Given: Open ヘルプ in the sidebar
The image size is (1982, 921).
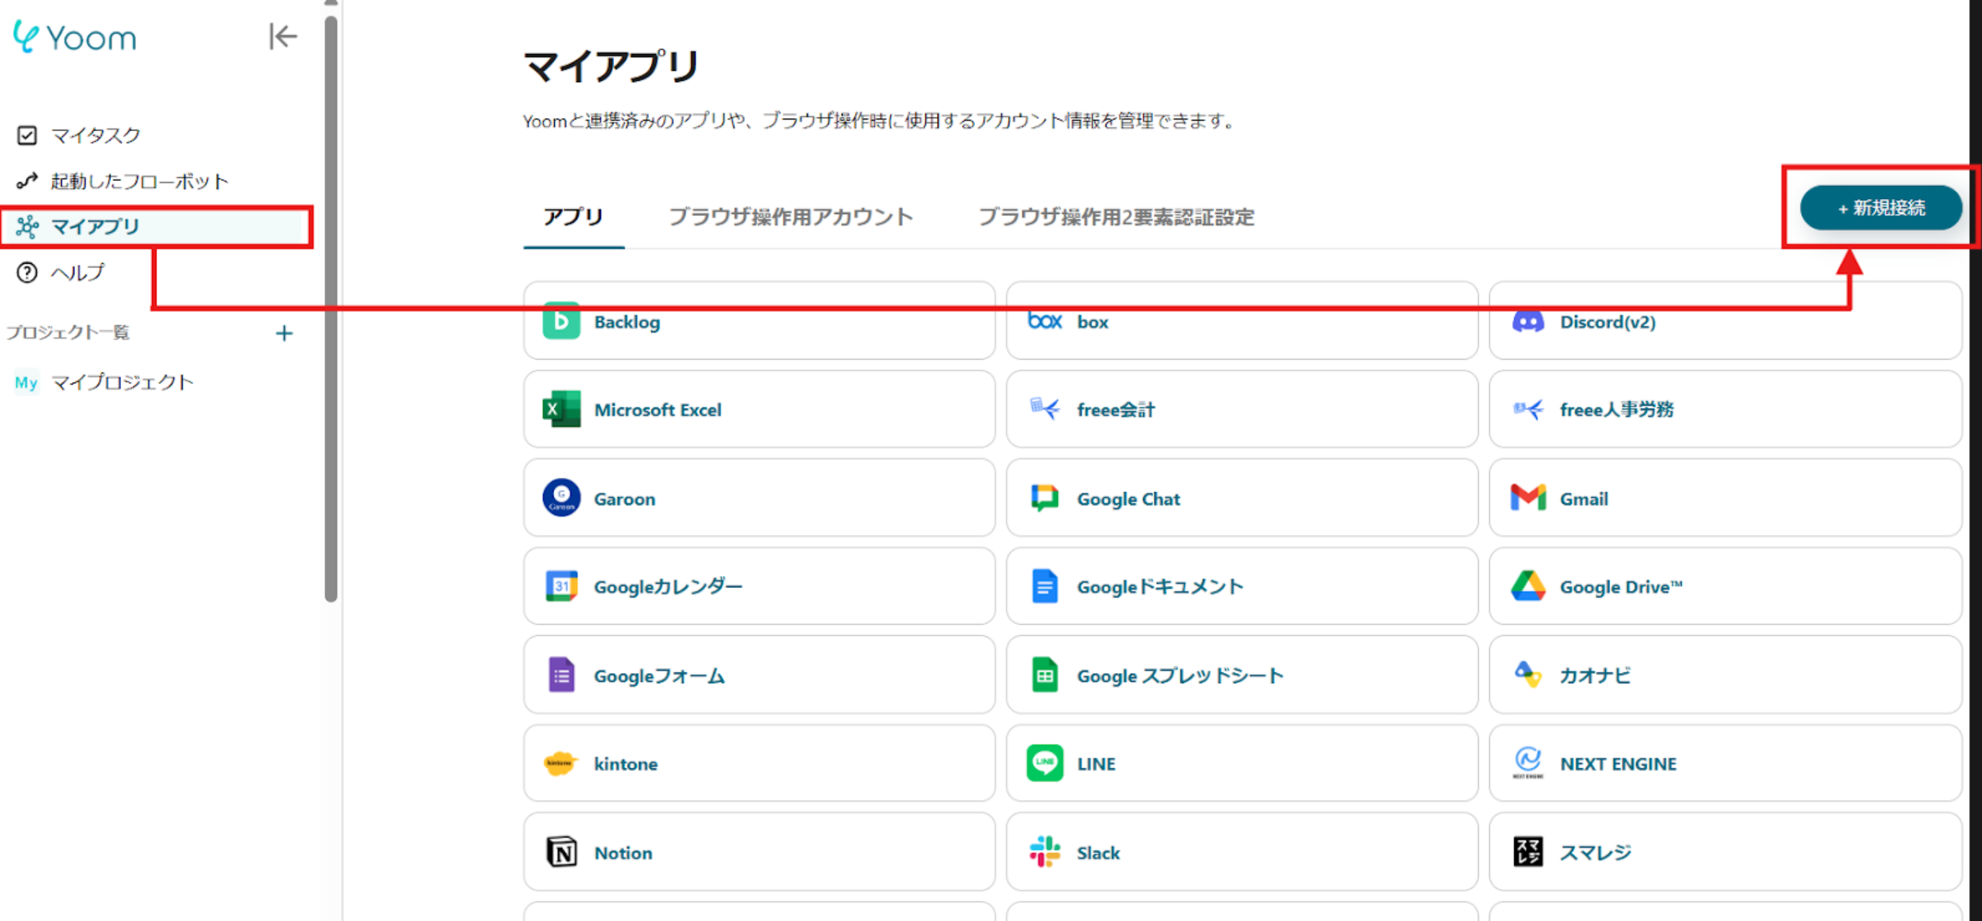Looking at the screenshot, I should (77, 272).
